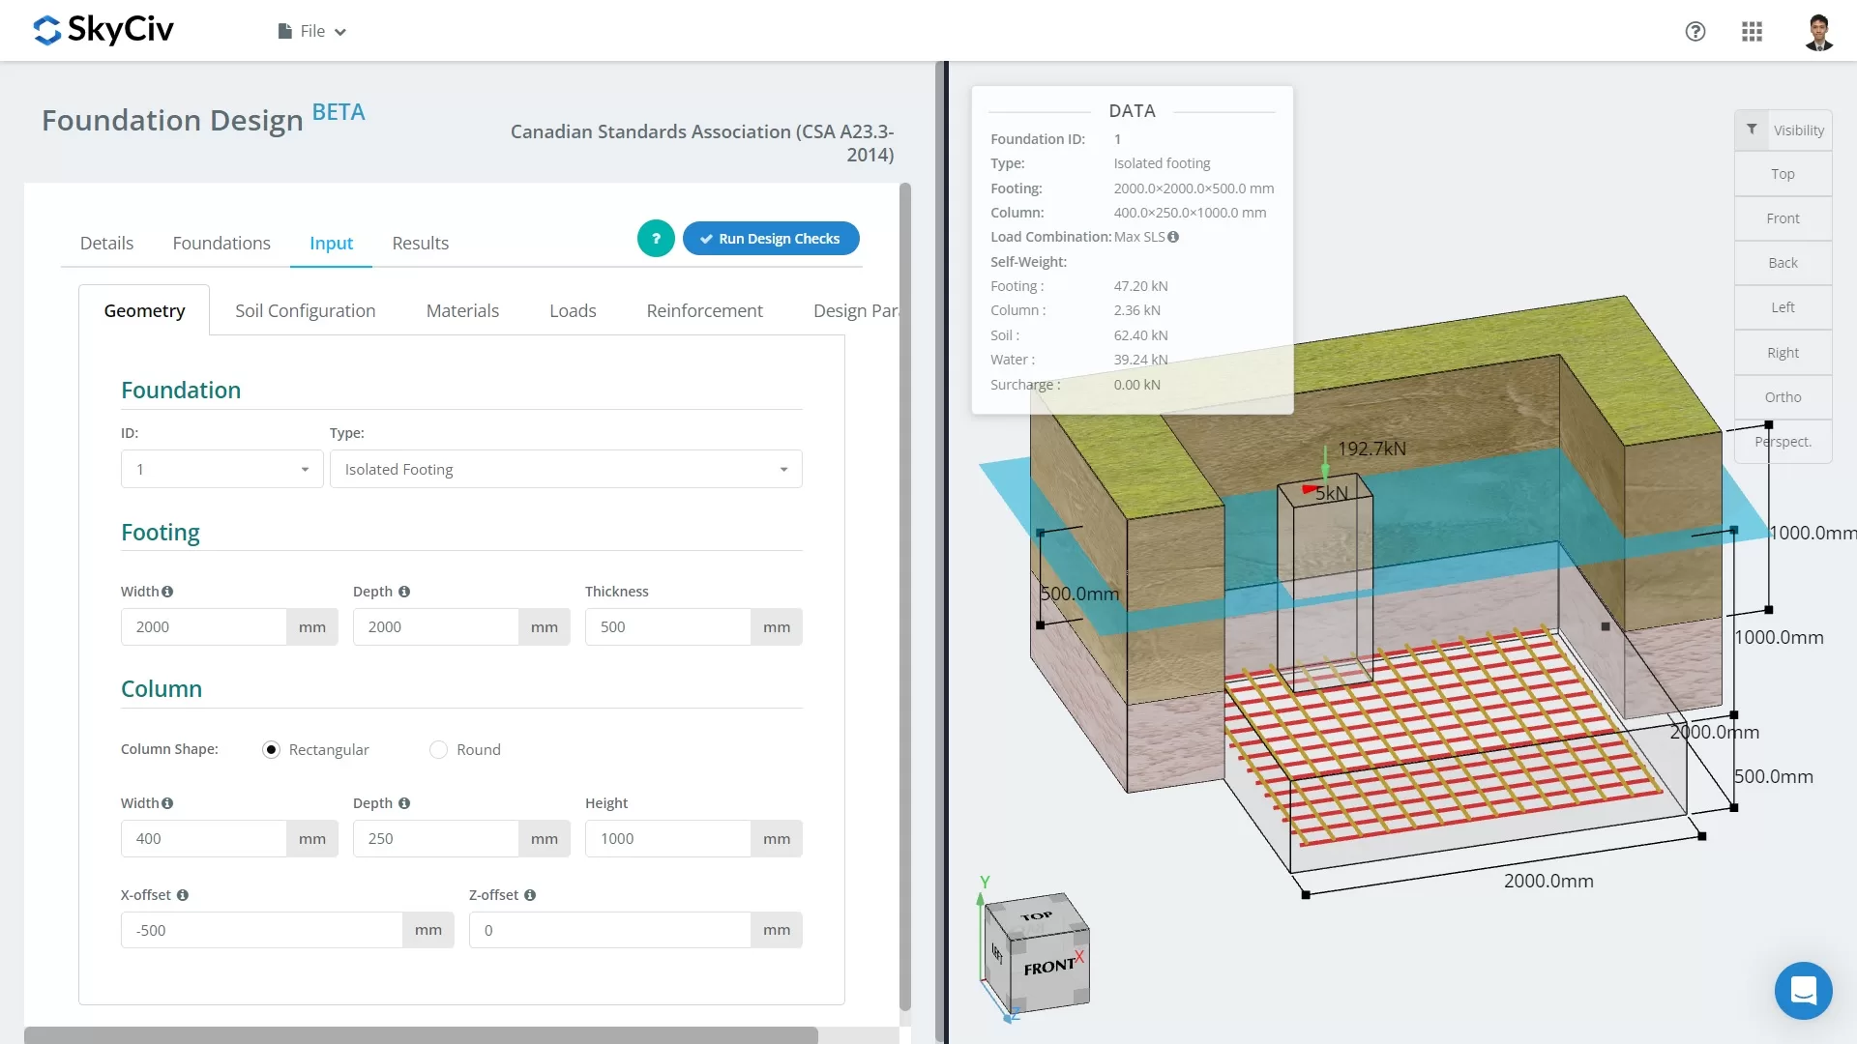Open the chat support bubble
Viewport: 1857px width, 1044px height.
1803,990
